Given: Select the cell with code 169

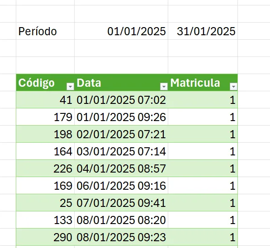Looking at the screenshot, I should 45,186.
